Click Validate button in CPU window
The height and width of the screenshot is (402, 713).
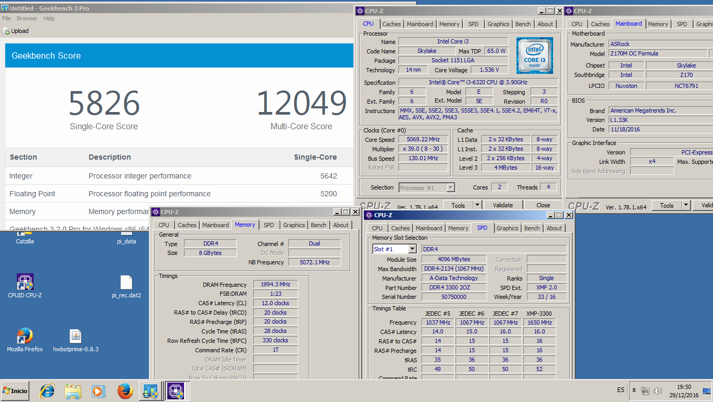[x=503, y=205]
